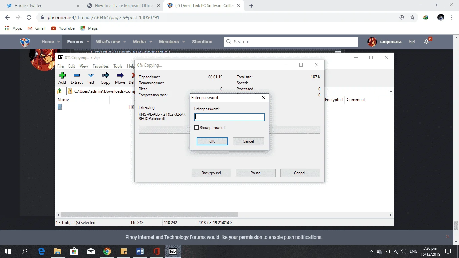Click the Add toolbar icon in 7-Zip
This screenshot has width=459, height=258.
point(62,75)
